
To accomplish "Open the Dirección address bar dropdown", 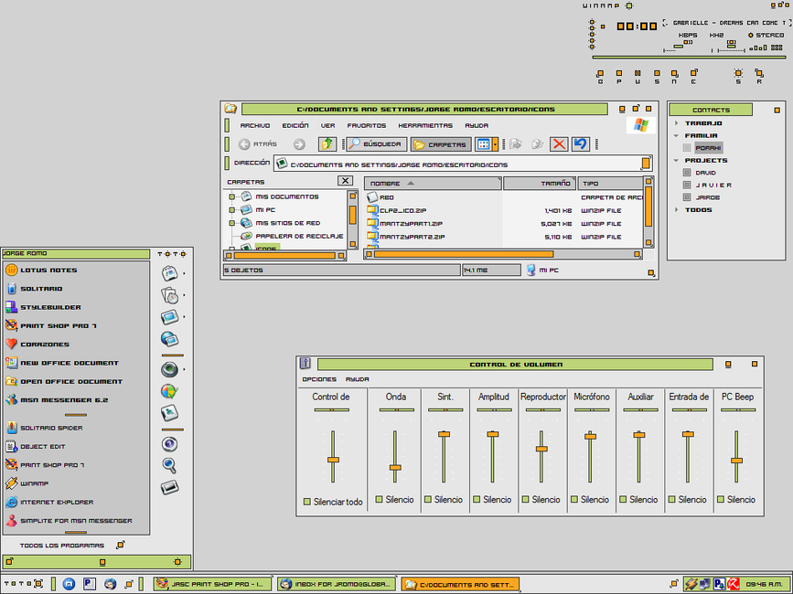I will pyautogui.click(x=646, y=164).
